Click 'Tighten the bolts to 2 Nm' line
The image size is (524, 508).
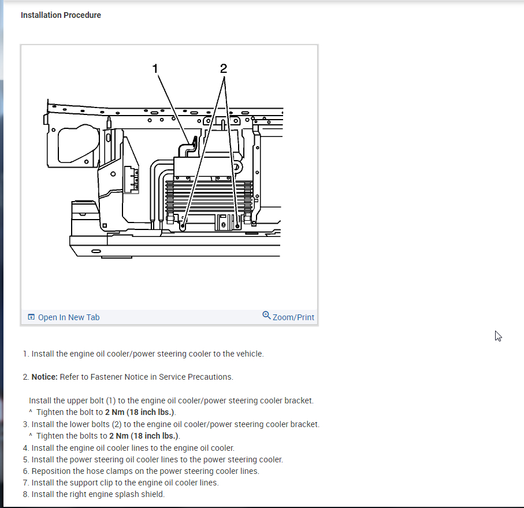coord(108,436)
